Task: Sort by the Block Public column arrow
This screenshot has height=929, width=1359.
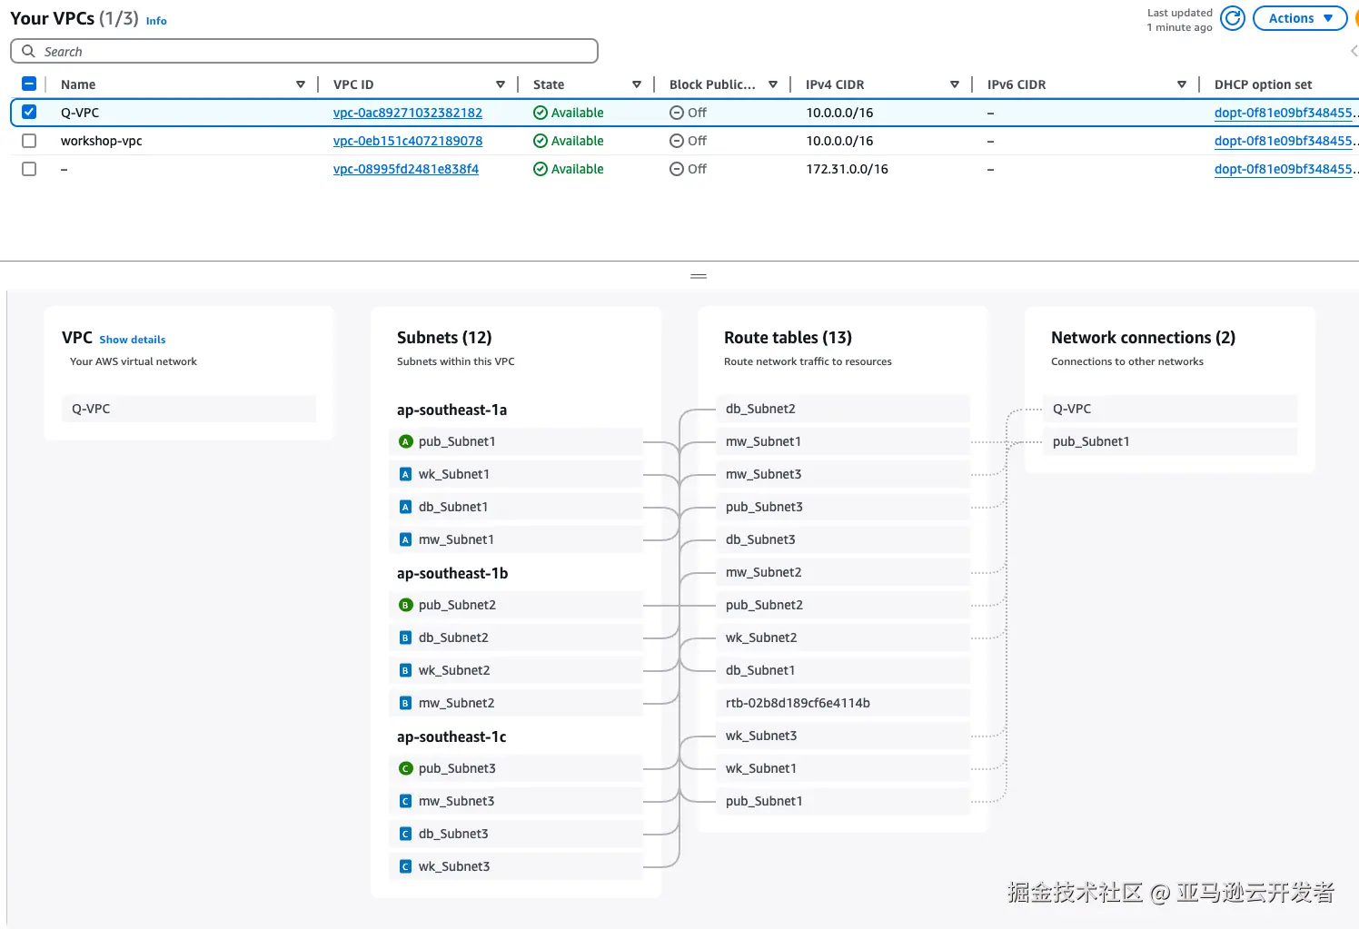Action: click(x=773, y=84)
